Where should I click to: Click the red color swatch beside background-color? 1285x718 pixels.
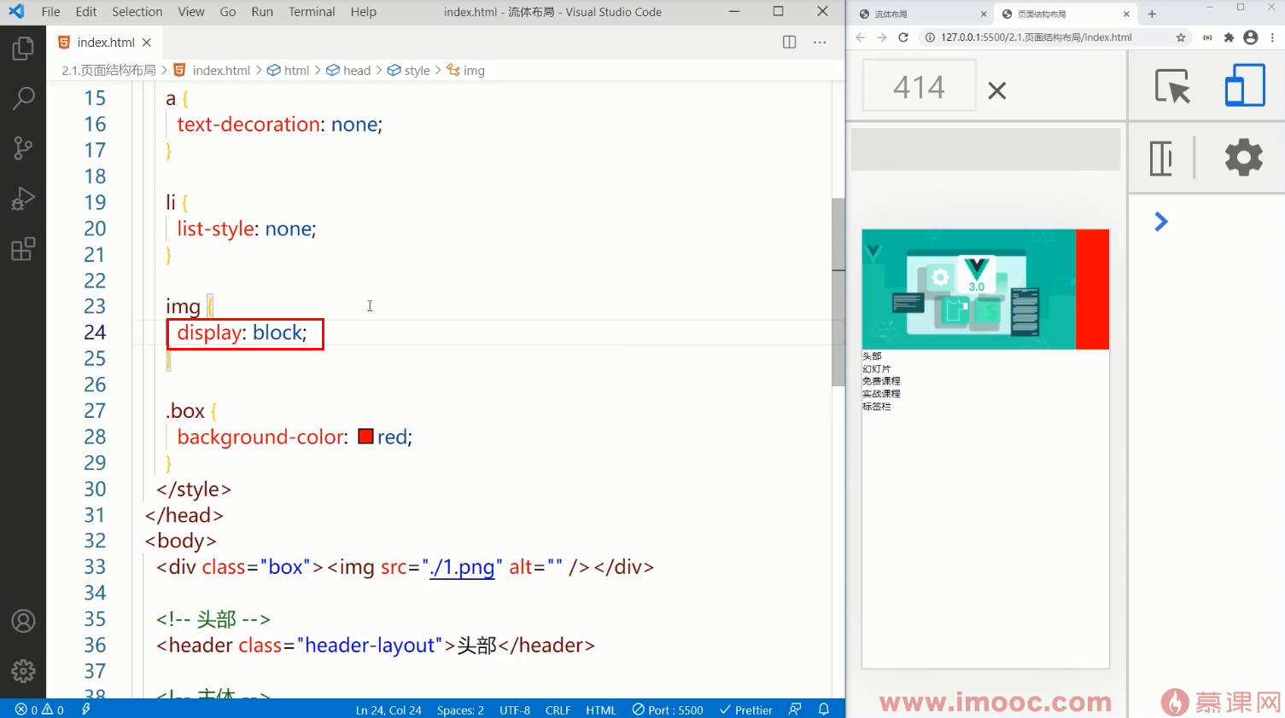point(365,437)
